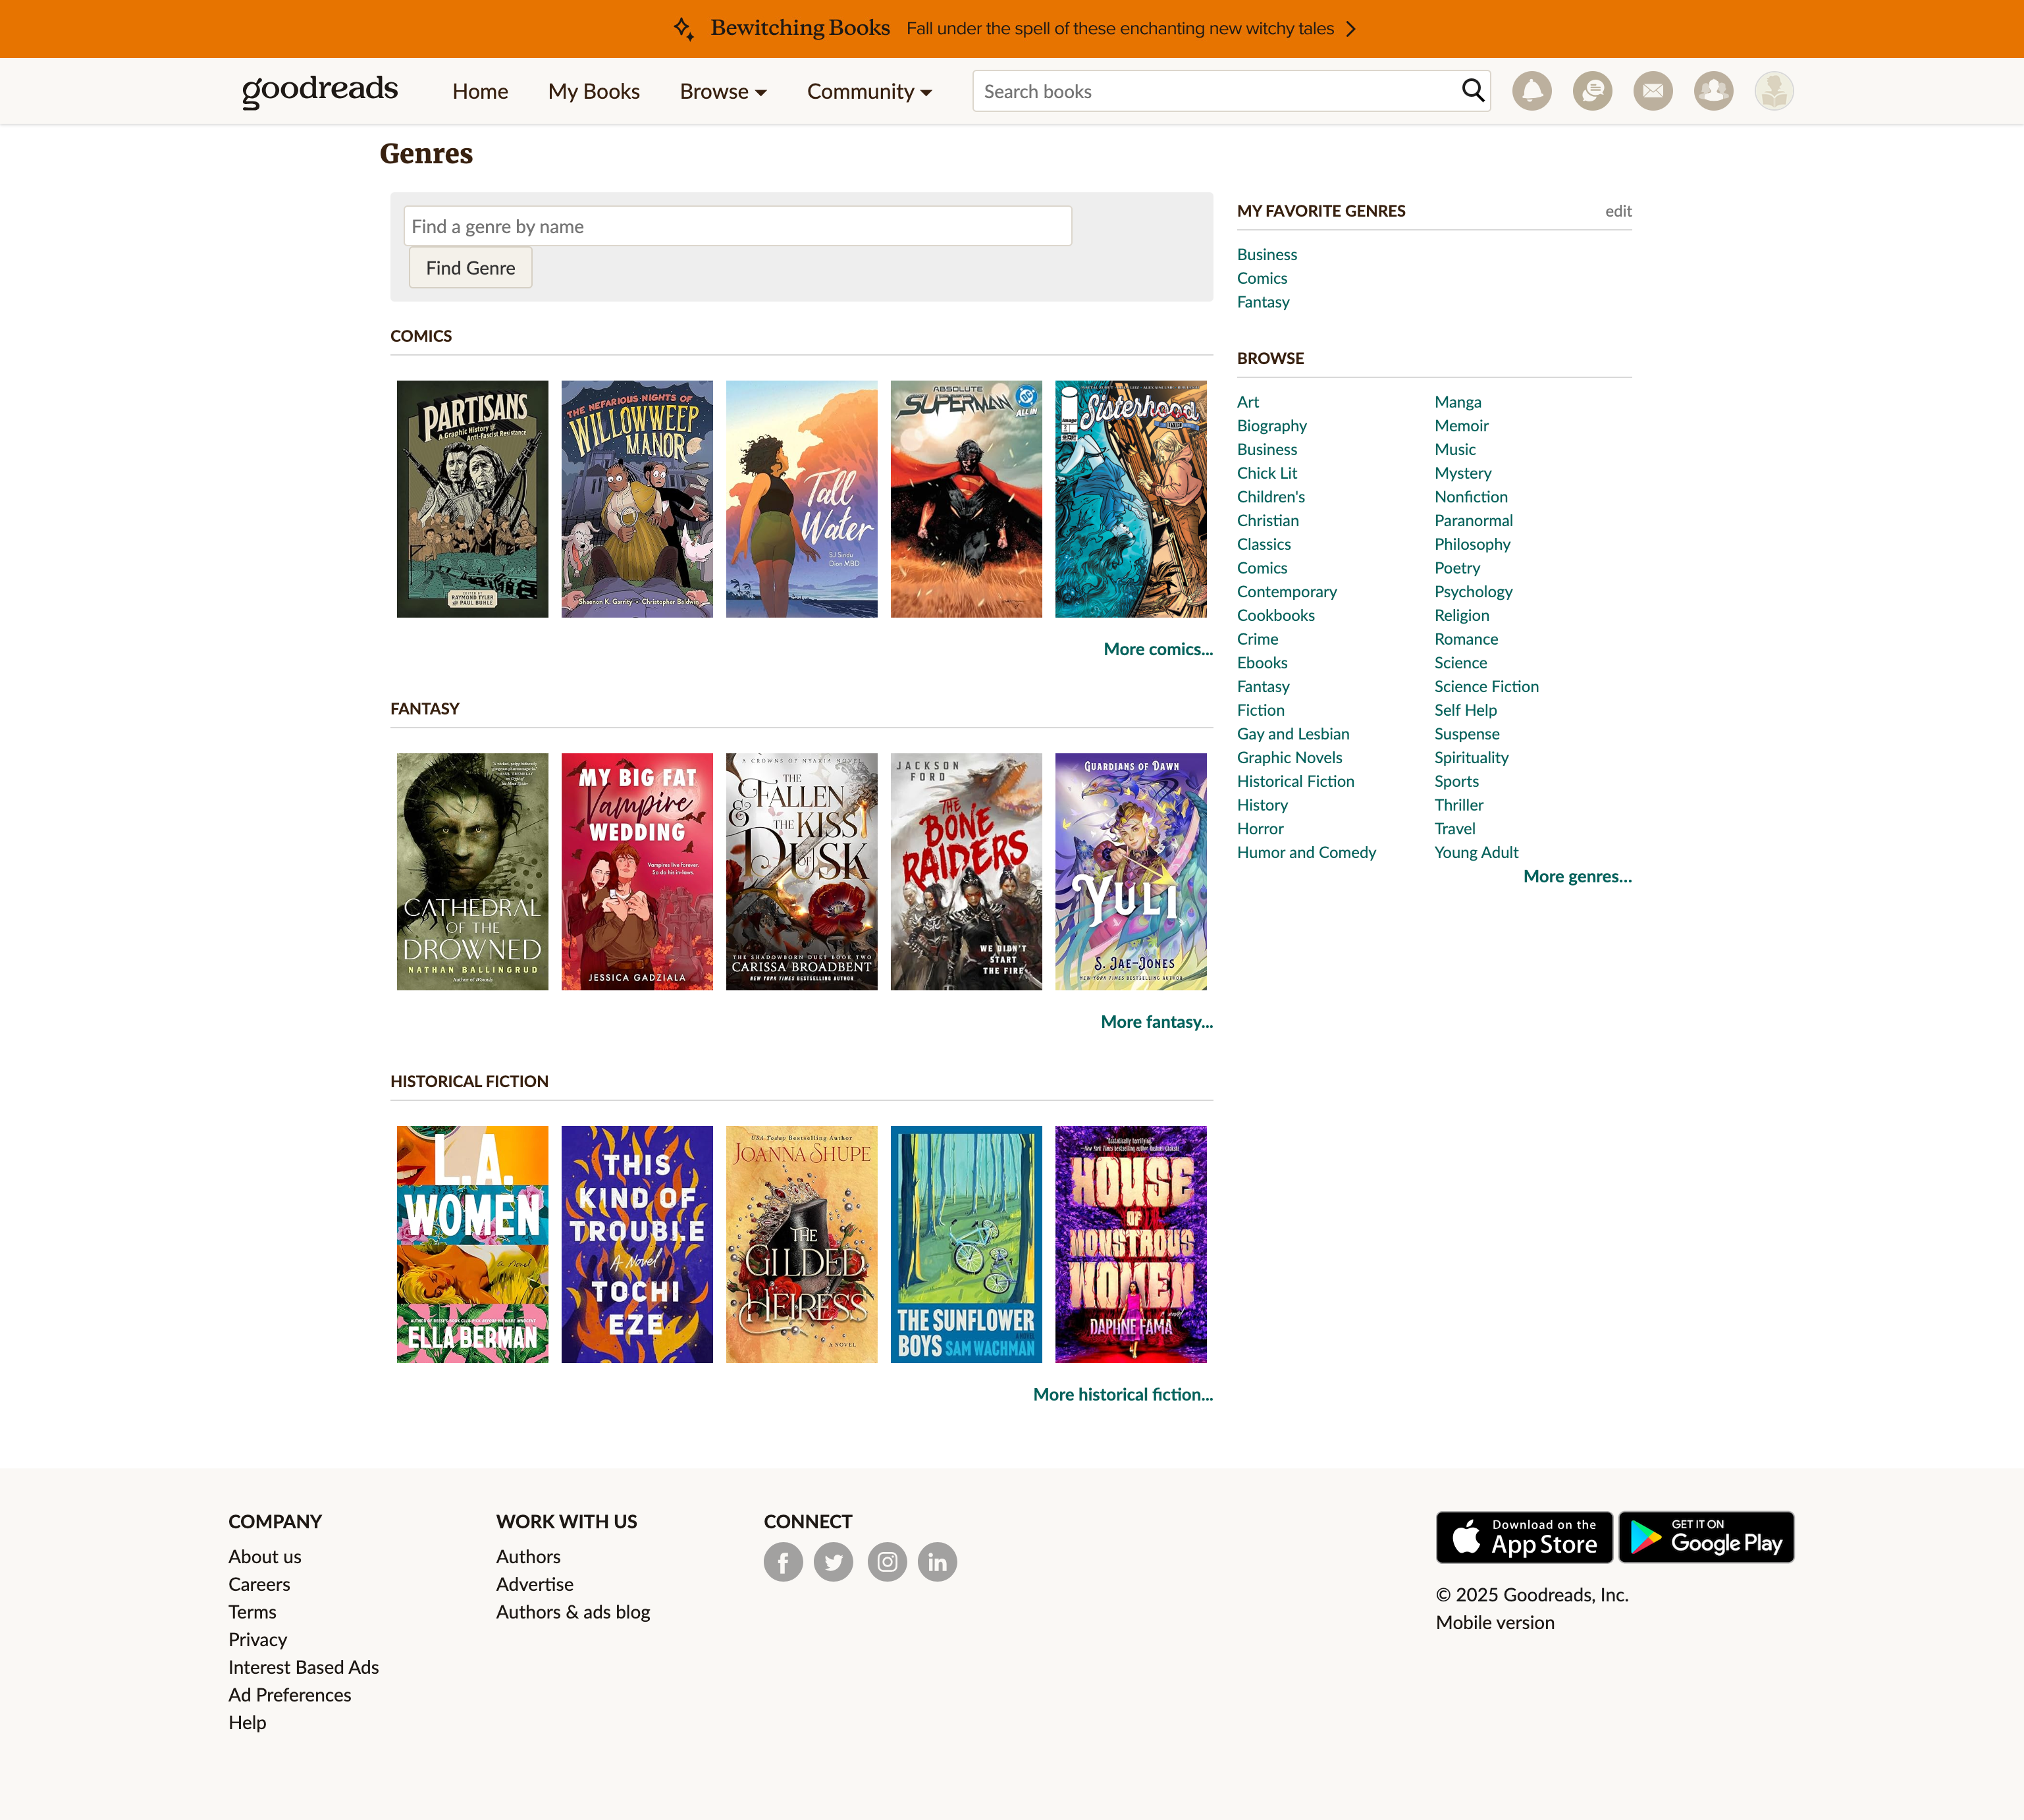The height and width of the screenshot is (1820, 2024).
Task: Open the messages envelope icon
Action: click(1653, 91)
